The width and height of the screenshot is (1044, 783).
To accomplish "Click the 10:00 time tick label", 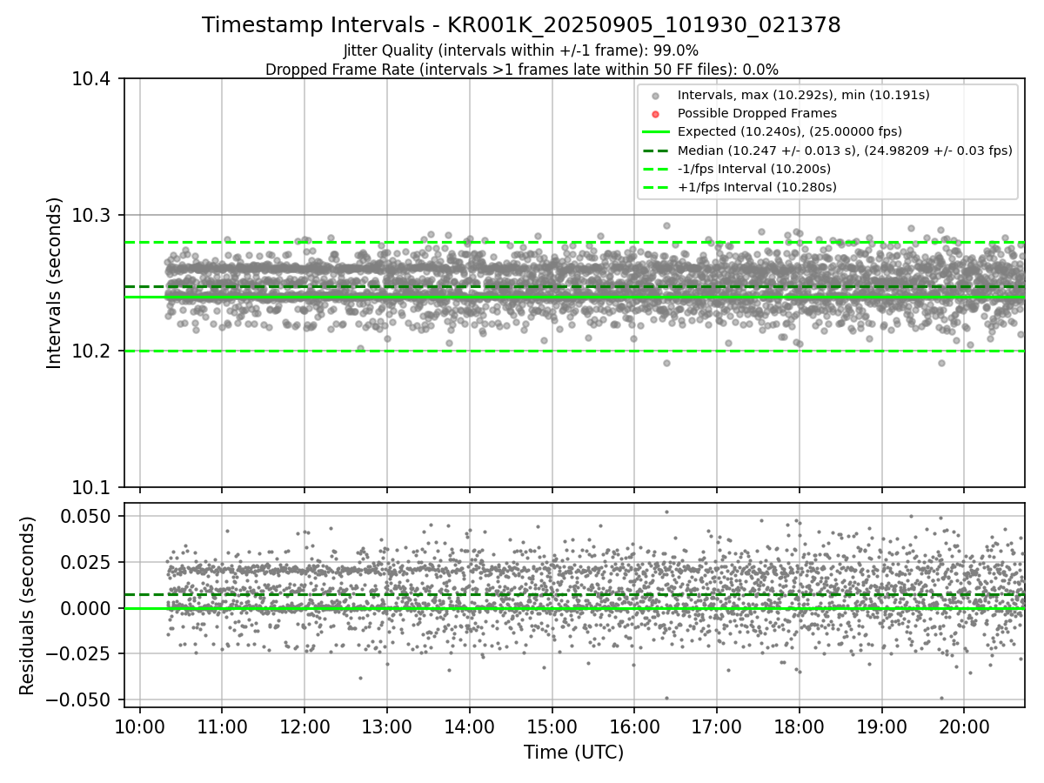I will (140, 727).
